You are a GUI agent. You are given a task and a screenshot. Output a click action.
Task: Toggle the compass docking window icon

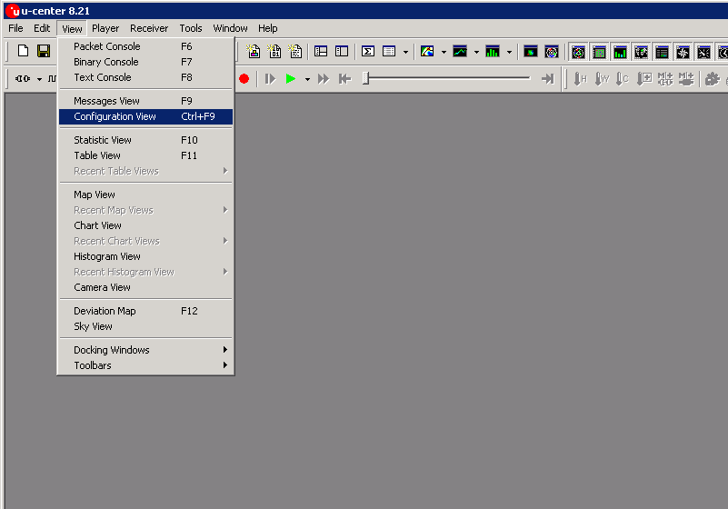pos(683,53)
